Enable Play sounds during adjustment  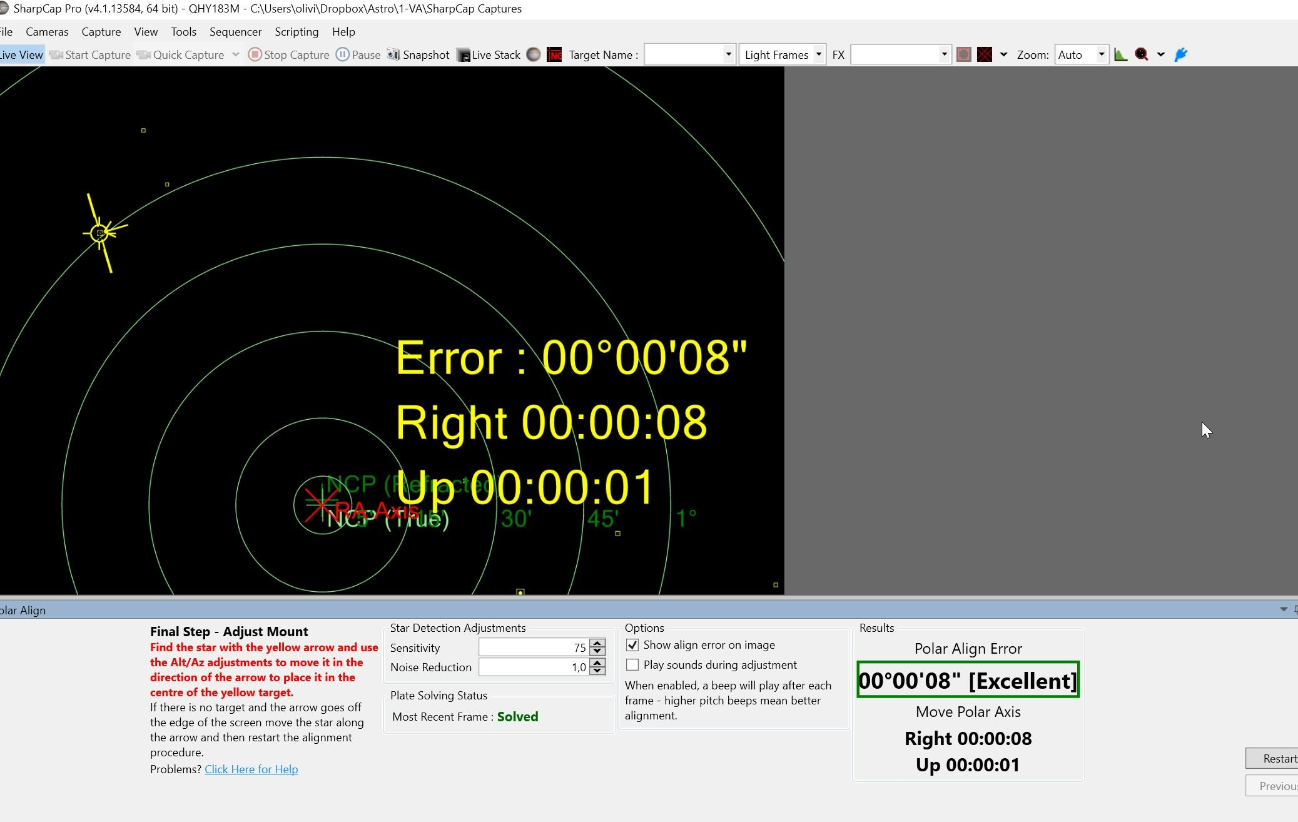(x=632, y=665)
